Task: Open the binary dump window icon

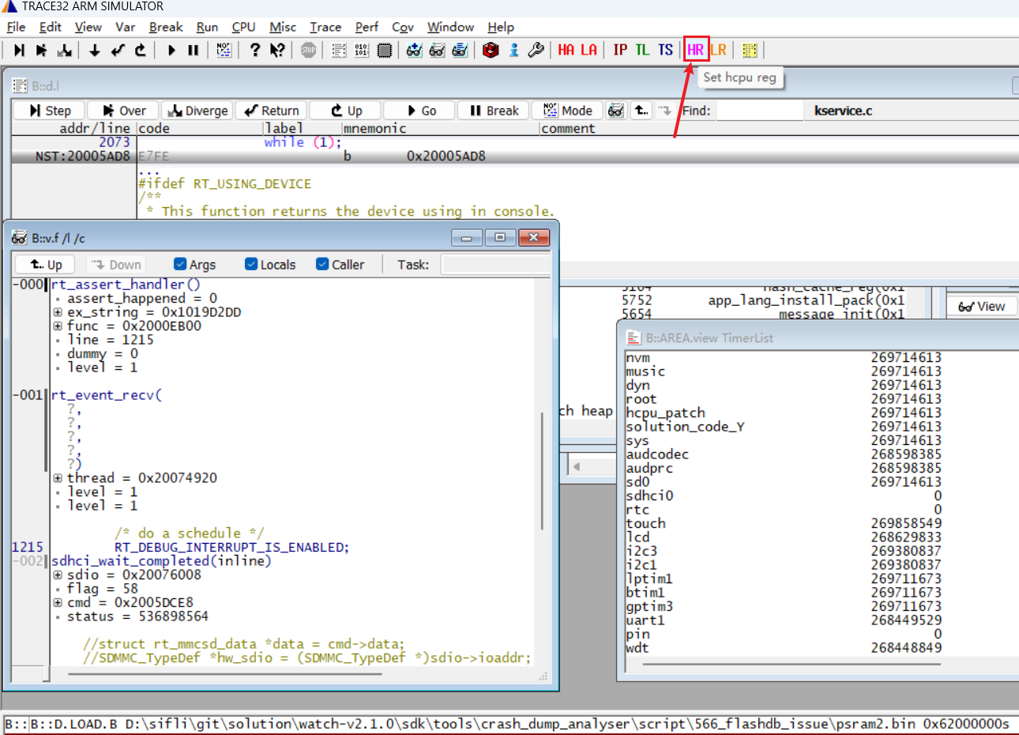Action: click(362, 50)
